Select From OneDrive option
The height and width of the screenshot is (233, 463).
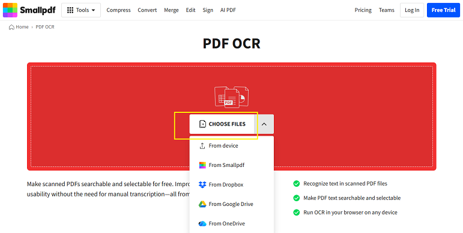point(232,223)
